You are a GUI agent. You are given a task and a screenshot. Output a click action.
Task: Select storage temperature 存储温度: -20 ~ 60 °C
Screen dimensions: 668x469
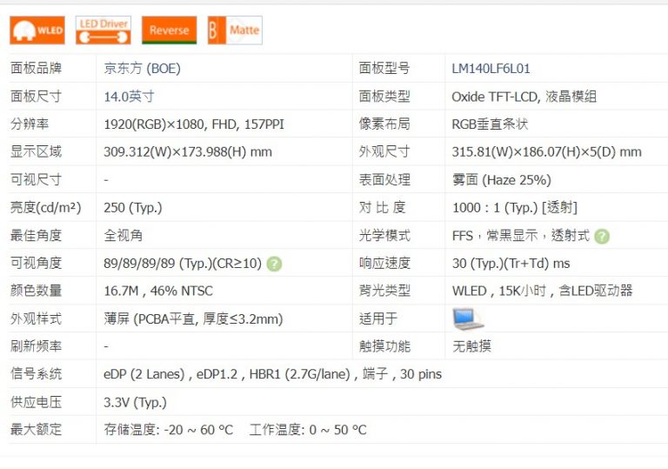tap(168, 430)
